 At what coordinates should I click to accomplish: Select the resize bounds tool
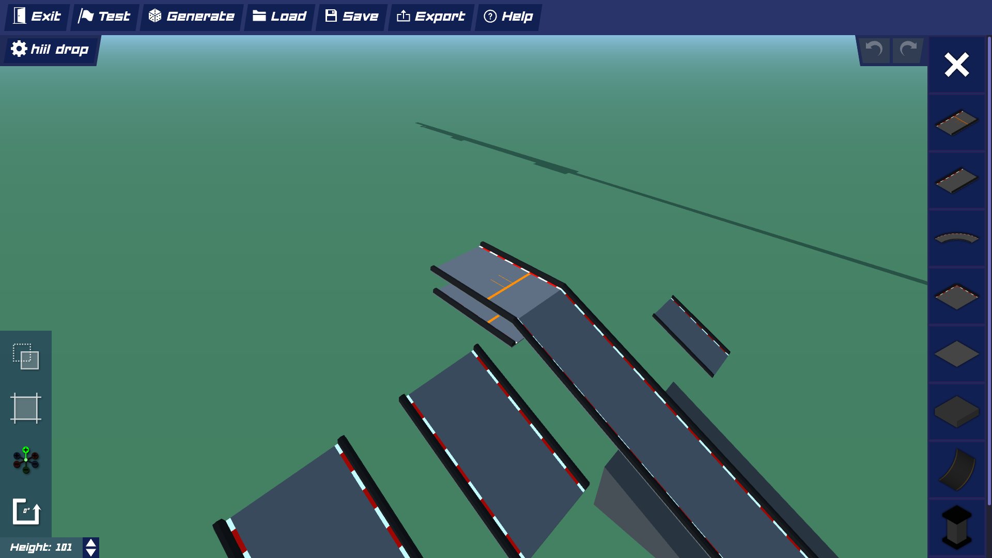[26, 409]
